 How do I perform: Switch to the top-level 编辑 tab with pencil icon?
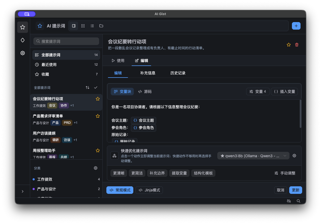(141, 61)
